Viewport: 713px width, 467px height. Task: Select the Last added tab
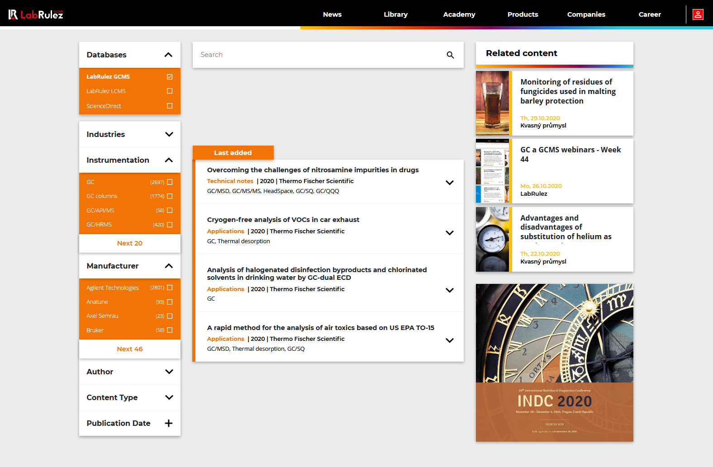click(x=233, y=153)
